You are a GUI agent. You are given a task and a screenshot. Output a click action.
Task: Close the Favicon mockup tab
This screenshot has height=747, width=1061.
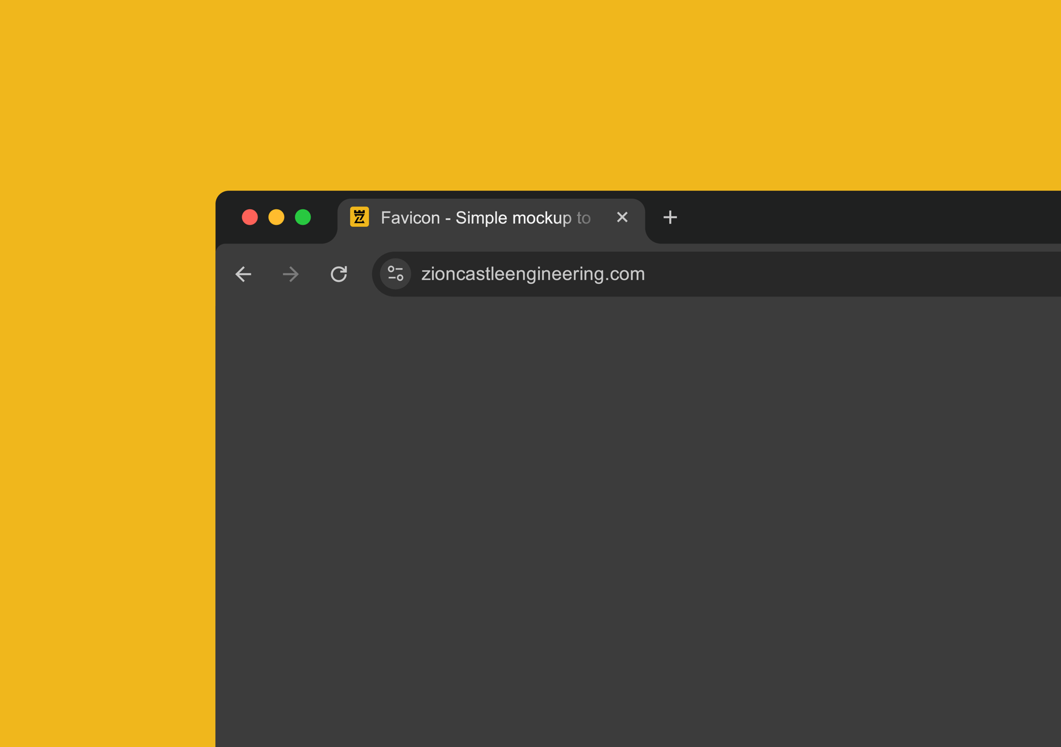pos(622,217)
